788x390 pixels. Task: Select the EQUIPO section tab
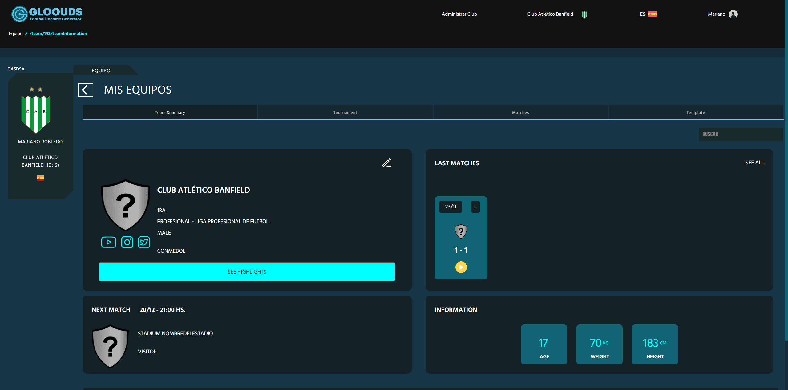click(101, 70)
